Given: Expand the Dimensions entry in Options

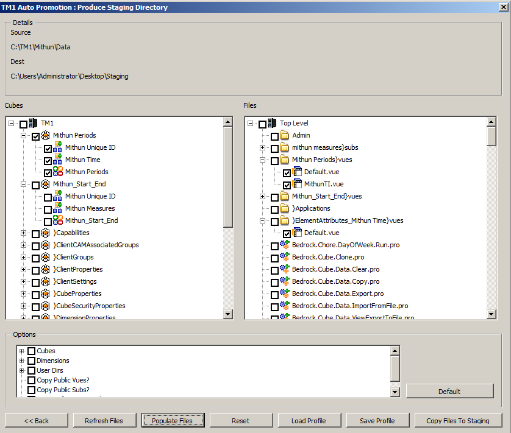Looking at the screenshot, I should [21, 361].
